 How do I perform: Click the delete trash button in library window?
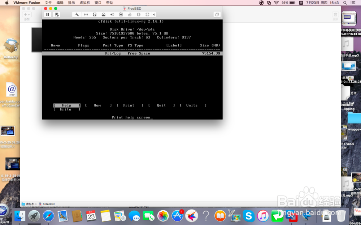click(335, 14)
